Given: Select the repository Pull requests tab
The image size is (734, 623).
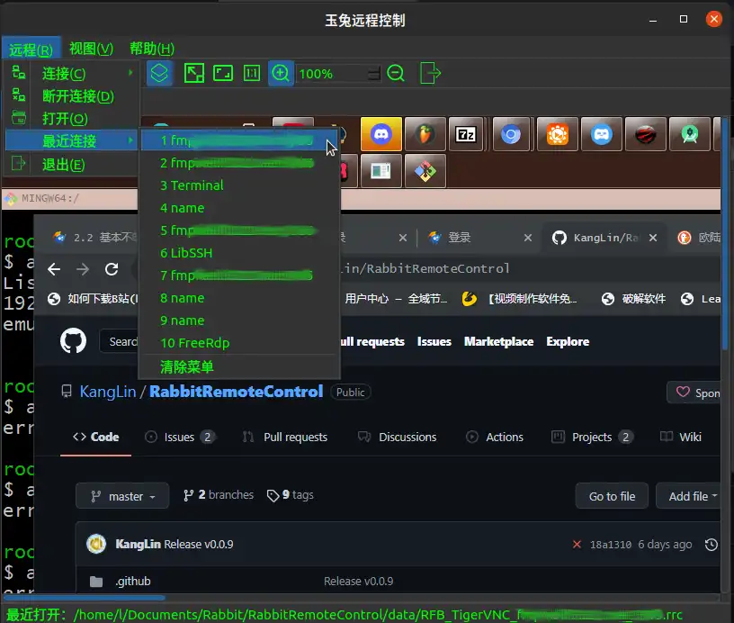Looking at the screenshot, I should click(284, 437).
